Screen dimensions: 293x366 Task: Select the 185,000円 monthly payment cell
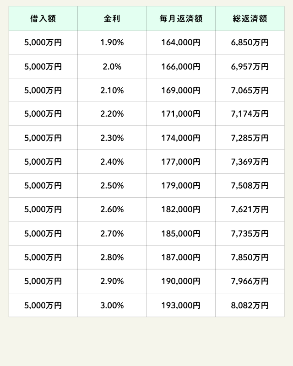pyautogui.click(x=181, y=234)
